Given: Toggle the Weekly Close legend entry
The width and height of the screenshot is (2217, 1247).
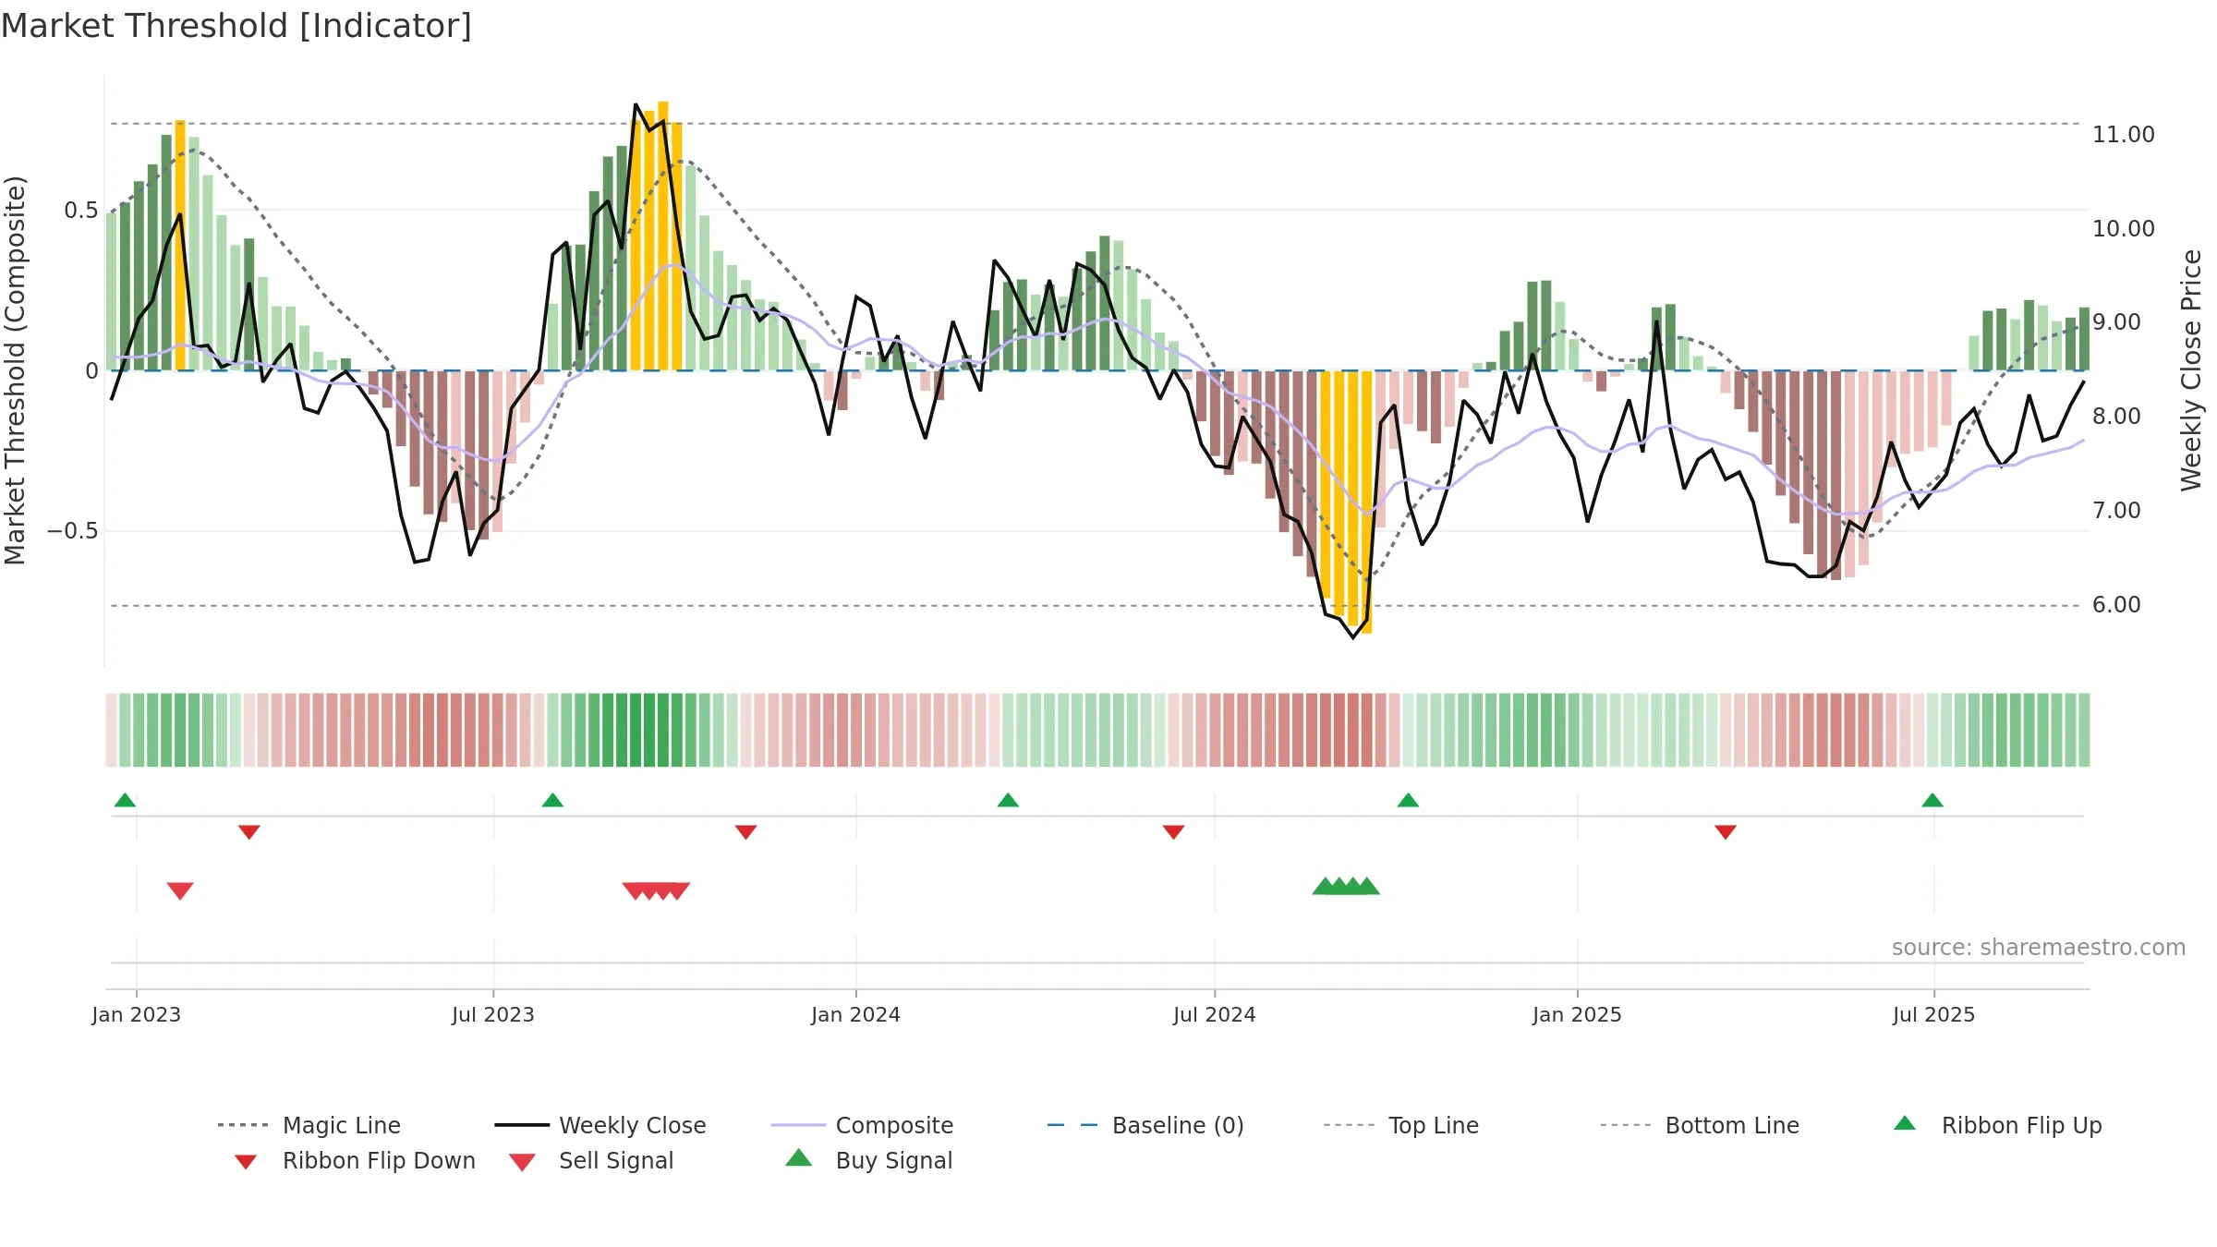Looking at the screenshot, I should pos(600,1125).
